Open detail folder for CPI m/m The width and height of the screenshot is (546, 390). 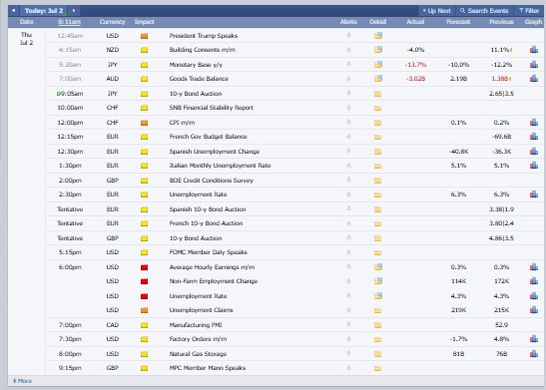(x=377, y=123)
